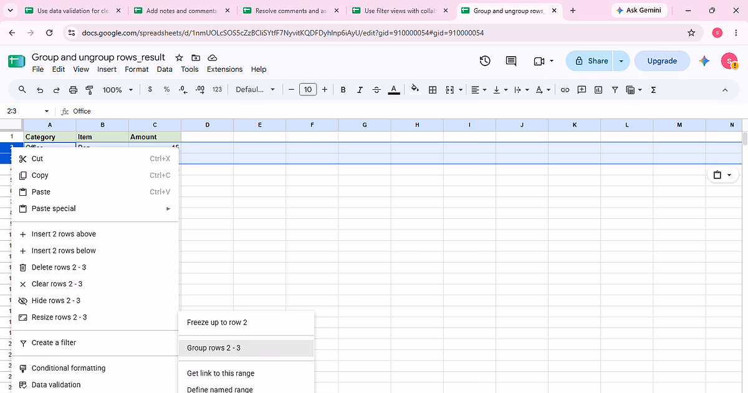Open the Data menu
Screen dimensions: 748x393
pyautogui.click(x=165, y=69)
